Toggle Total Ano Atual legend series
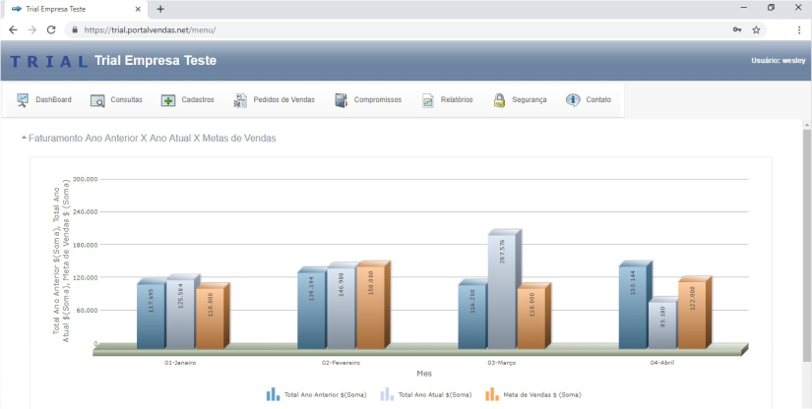This screenshot has width=812, height=409. click(x=430, y=394)
